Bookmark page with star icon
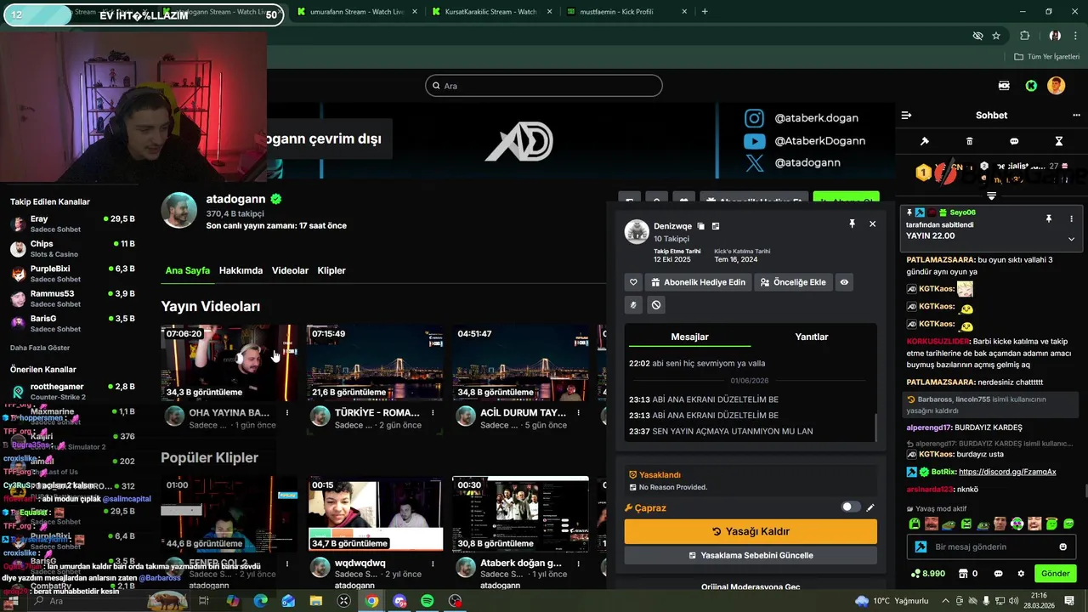This screenshot has width=1088, height=612. (996, 36)
